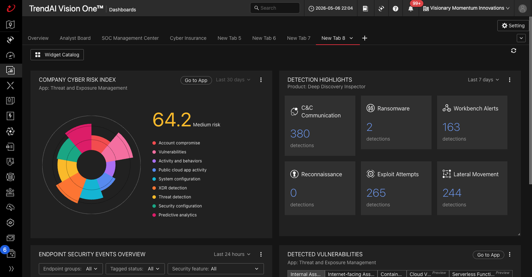Focus the Search input field

click(x=275, y=8)
